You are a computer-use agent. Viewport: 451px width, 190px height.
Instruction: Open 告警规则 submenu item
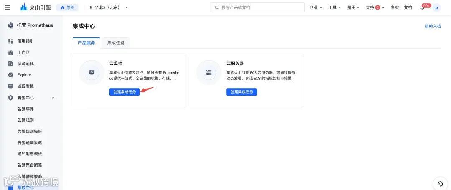(25, 120)
